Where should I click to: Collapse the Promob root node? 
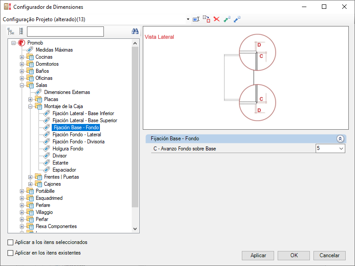[x=13, y=43]
